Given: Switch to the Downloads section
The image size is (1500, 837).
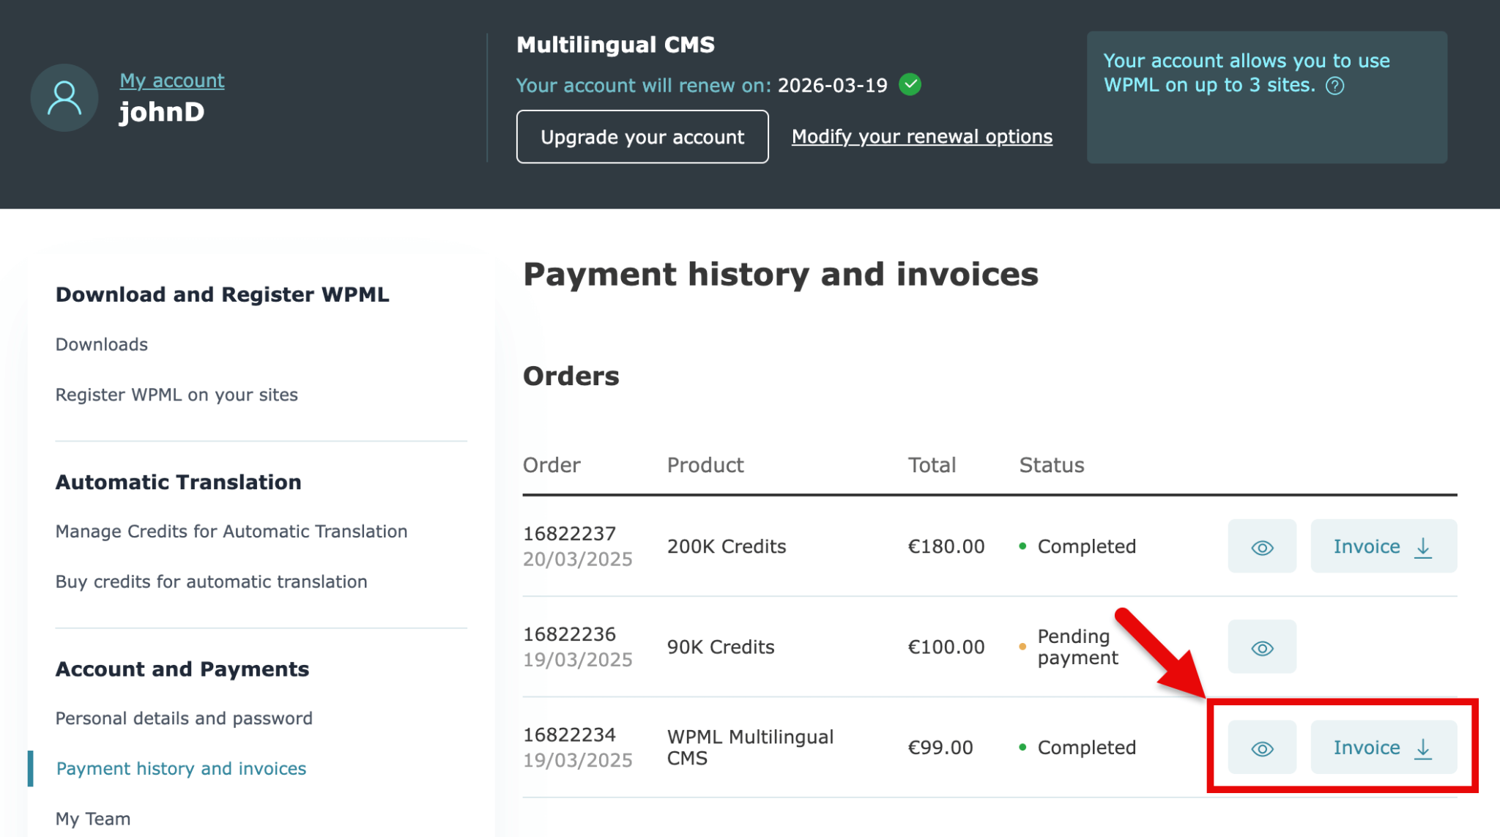Looking at the screenshot, I should click(102, 343).
